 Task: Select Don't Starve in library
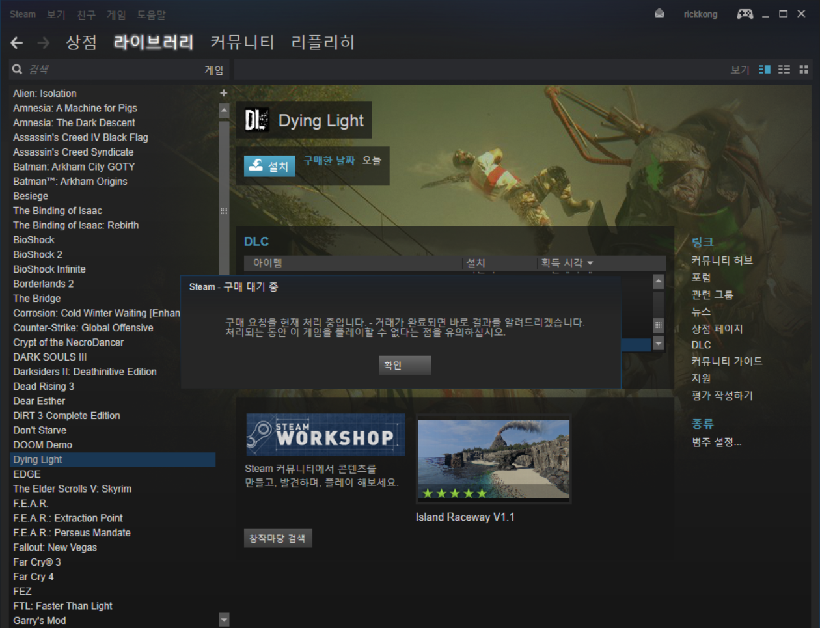(x=40, y=430)
